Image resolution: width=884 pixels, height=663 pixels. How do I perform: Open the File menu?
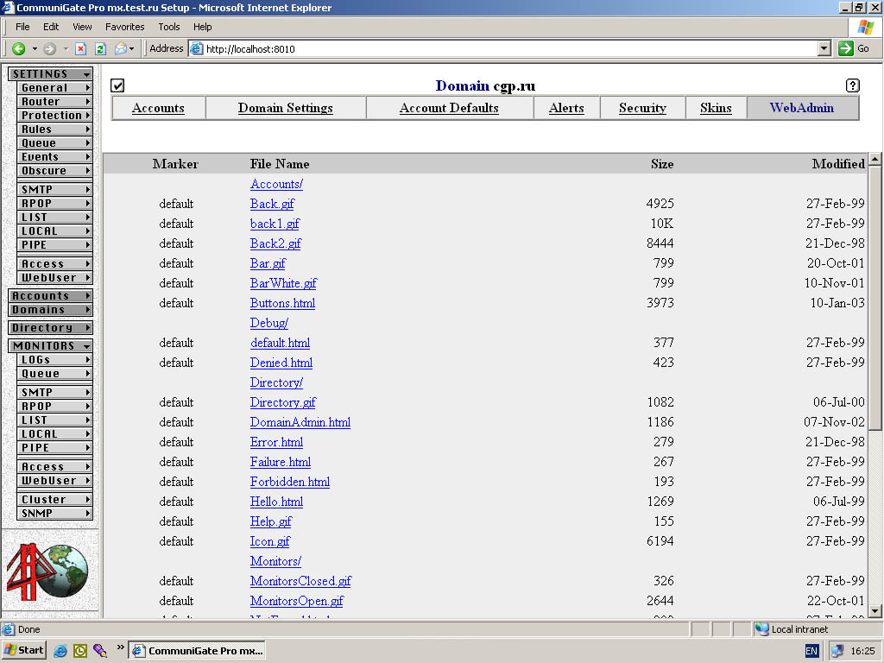pyautogui.click(x=22, y=27)
